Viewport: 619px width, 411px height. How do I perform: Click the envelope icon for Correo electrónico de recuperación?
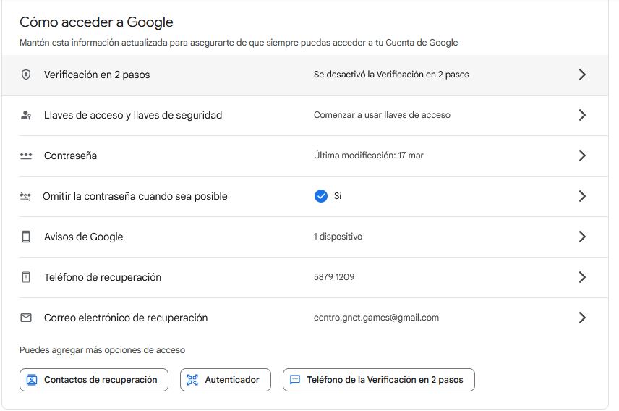point(26,318)
